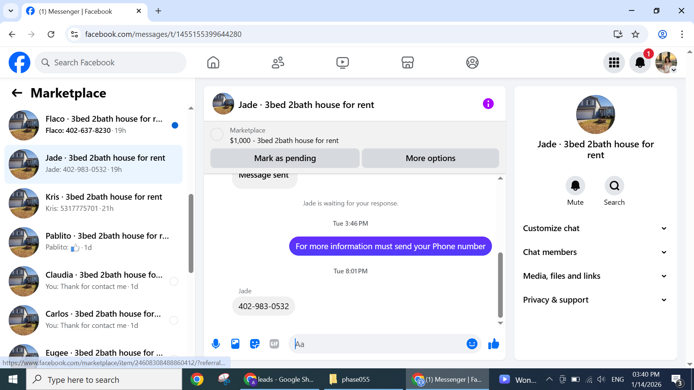694x390 pixels.
Task: Open the sticker picker icon
Action: pyautogui.click(x=255, y=344)
